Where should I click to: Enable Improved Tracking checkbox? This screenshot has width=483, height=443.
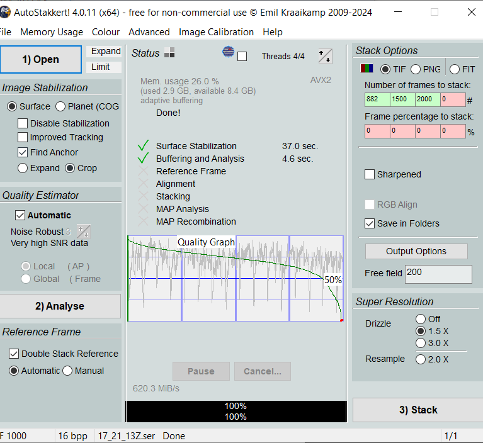point(60,137)
